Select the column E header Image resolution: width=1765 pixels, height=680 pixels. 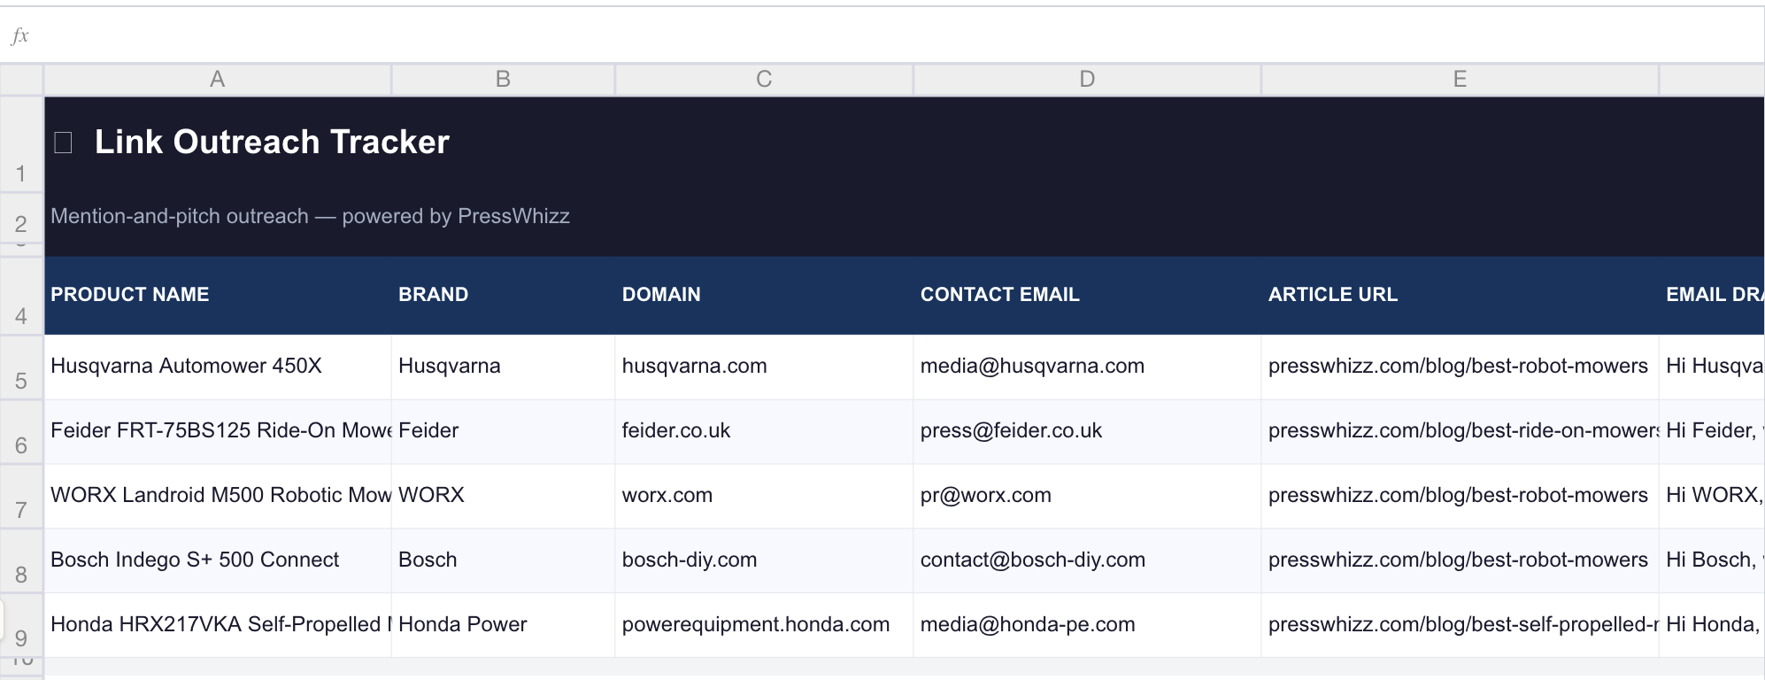tap(1460, 80)
